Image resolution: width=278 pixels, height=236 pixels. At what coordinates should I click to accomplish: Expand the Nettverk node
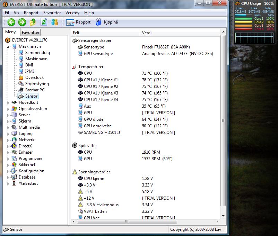pos(8,140)
